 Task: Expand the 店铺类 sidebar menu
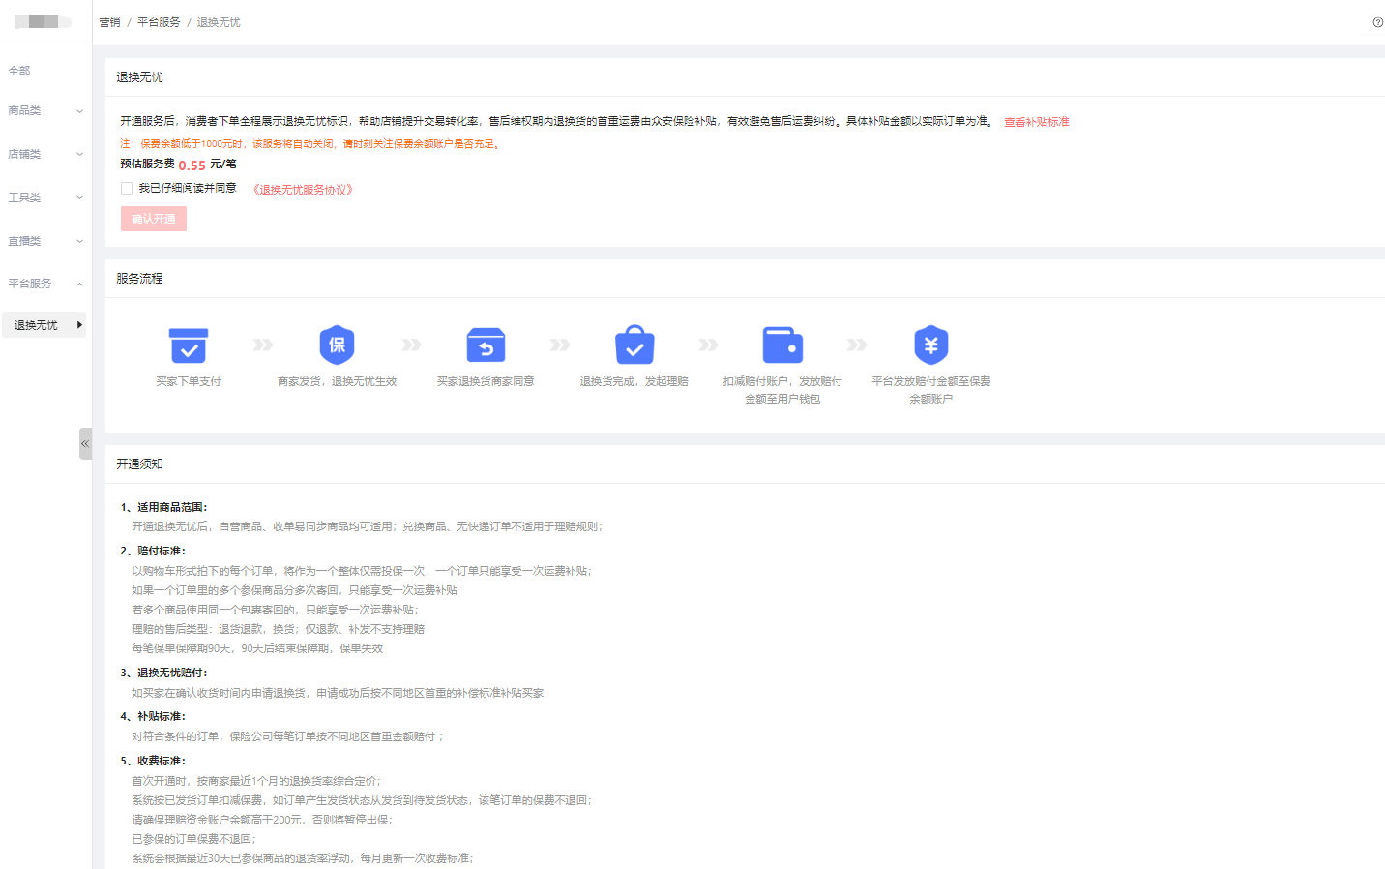(x=44, y=154)
